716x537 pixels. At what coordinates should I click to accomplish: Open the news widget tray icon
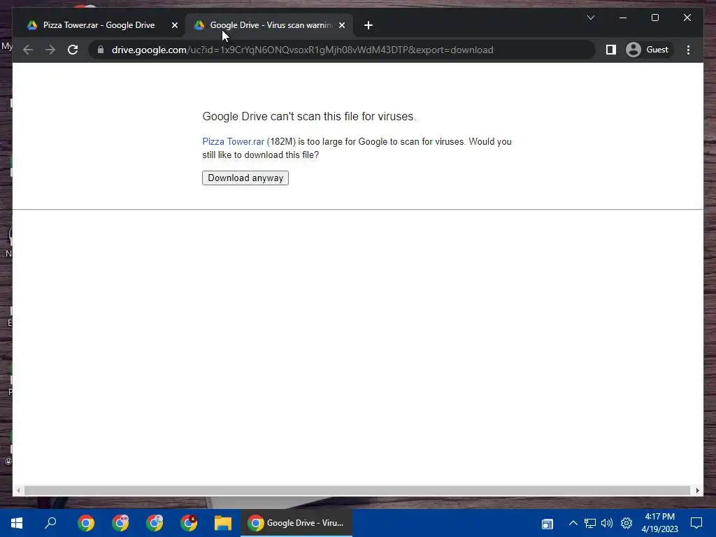(x=547, y=524)
